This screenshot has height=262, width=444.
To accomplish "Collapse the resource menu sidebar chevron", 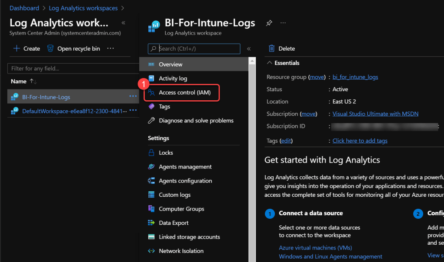I will [x=249, y=48].
